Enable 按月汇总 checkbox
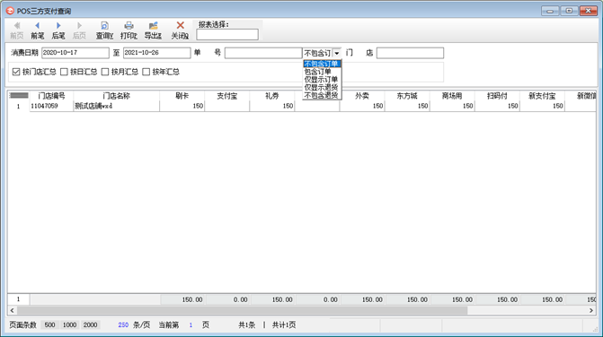This screenshot has width=603, height=337. [105, 72]
